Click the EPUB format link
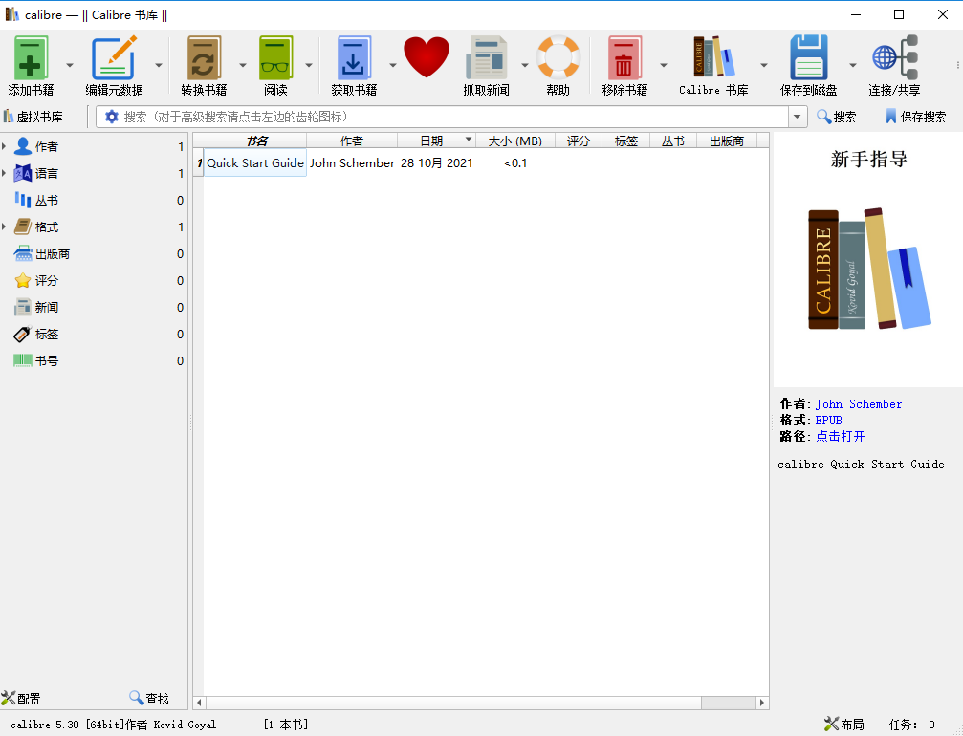Image resolution: width=963 pixels, height=736 pixels. tap(828, 420)
